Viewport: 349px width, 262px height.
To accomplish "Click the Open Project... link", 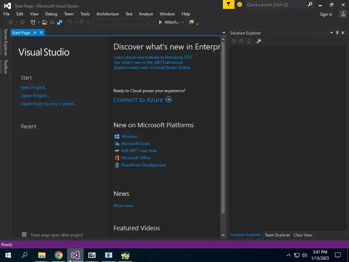I will coord(35,96).
